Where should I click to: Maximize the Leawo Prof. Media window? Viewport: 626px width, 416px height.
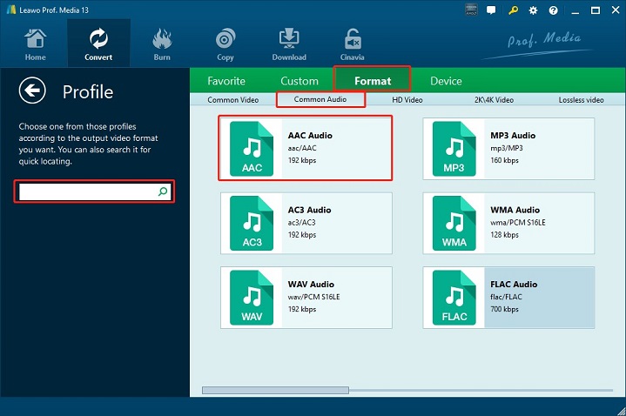[x=596, y=10]
